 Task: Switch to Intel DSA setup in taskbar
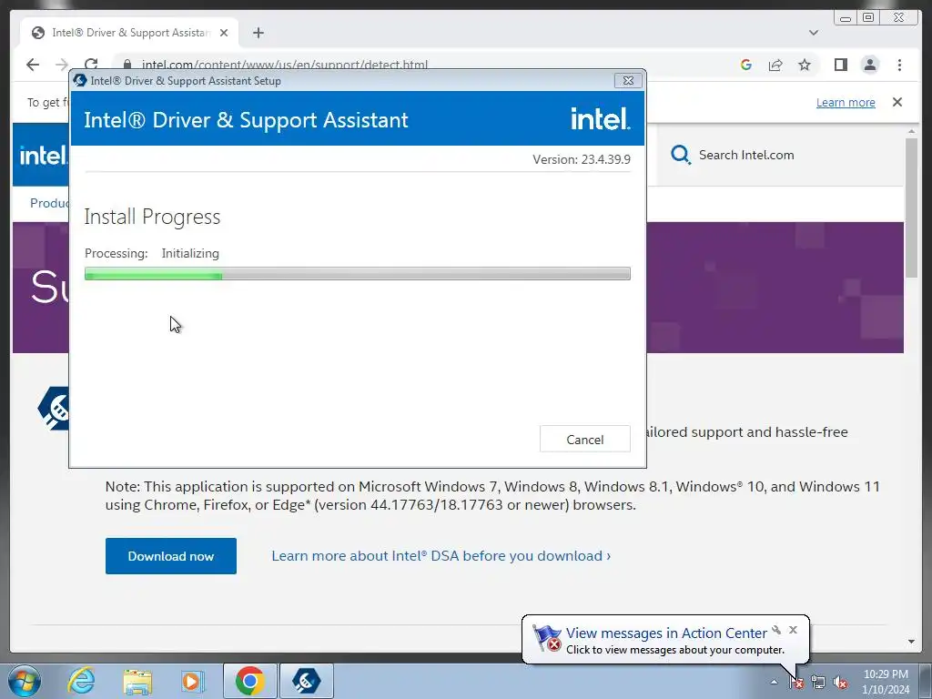307,681
